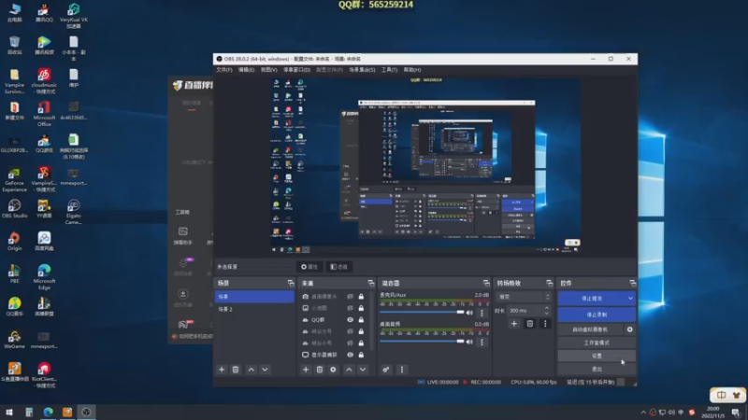Mute 桌面音频 with its speaker icon
The image size is (748, 420).
(469, 342)
